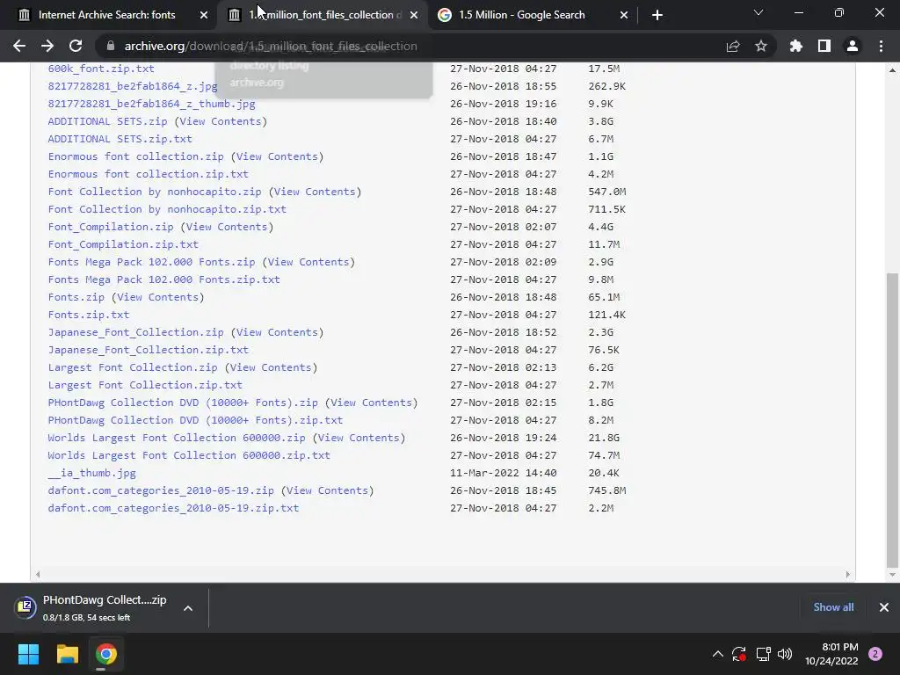Bookmark this page with star icon

click(761, 46)
